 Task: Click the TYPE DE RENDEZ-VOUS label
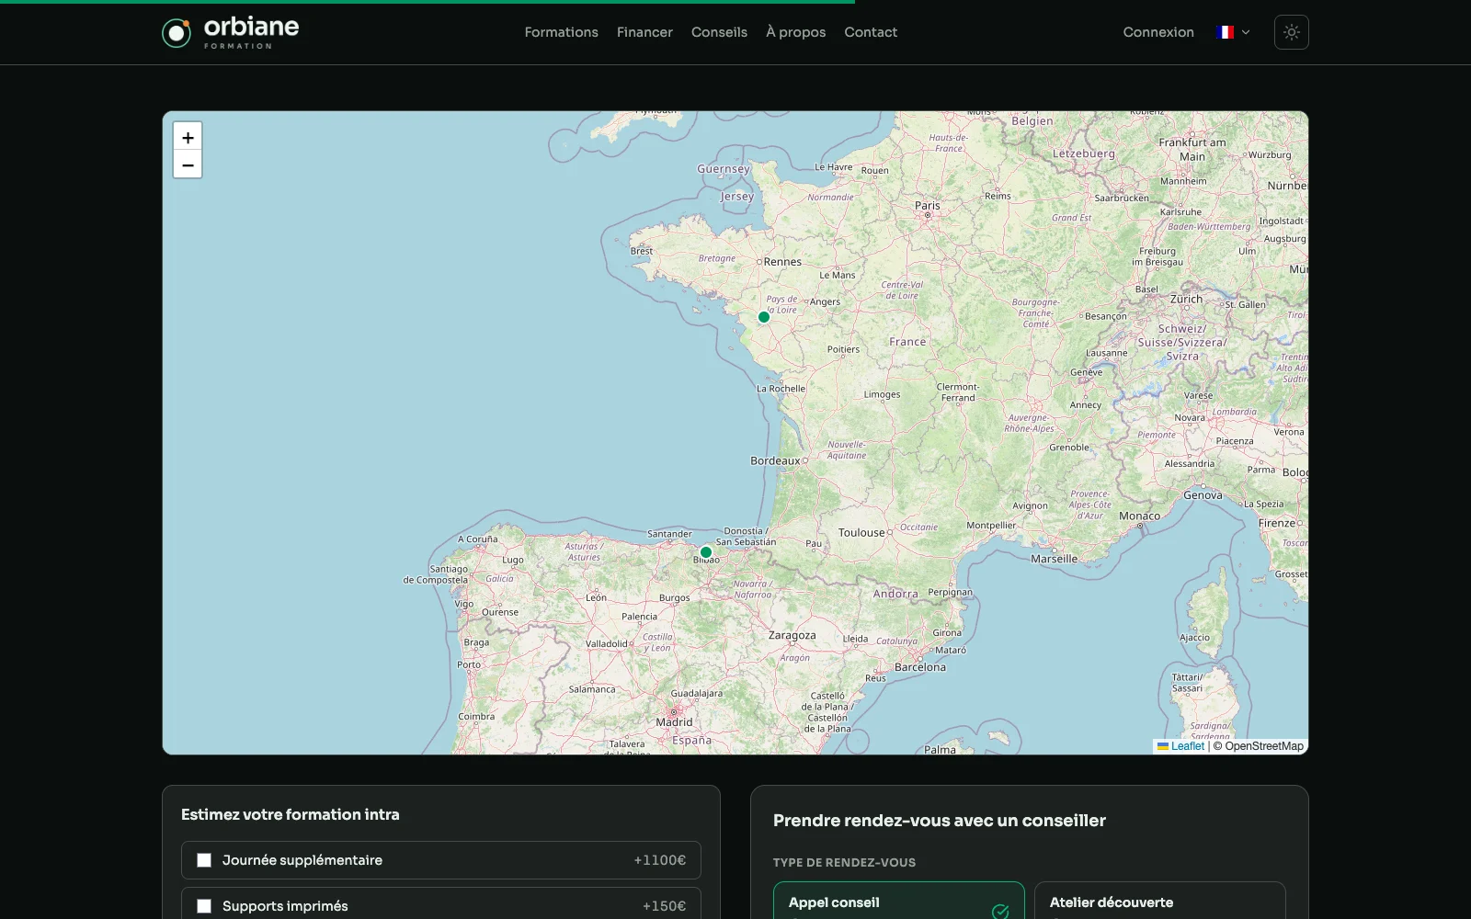(x=844, y=862)
